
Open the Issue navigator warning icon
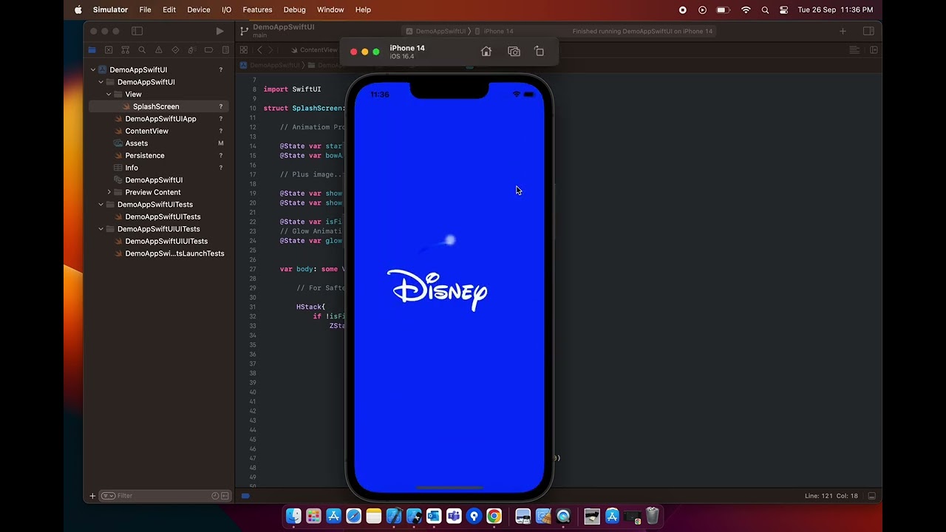pos(158,50)
